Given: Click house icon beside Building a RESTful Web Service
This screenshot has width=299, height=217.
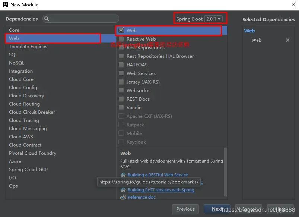Looking at the screenshot, I should point(123,175).
